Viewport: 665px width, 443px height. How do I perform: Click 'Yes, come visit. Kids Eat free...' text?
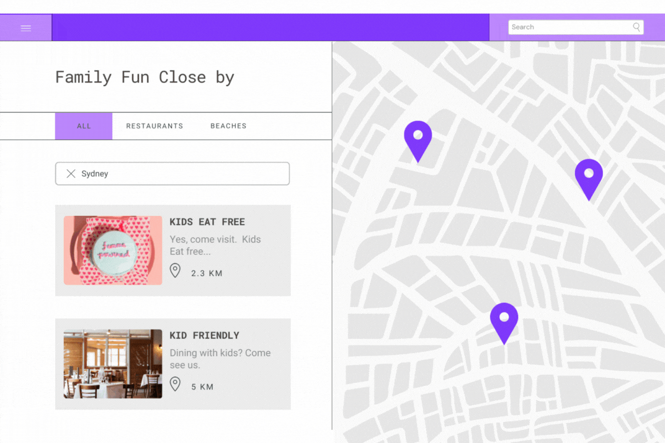(215, 245)
